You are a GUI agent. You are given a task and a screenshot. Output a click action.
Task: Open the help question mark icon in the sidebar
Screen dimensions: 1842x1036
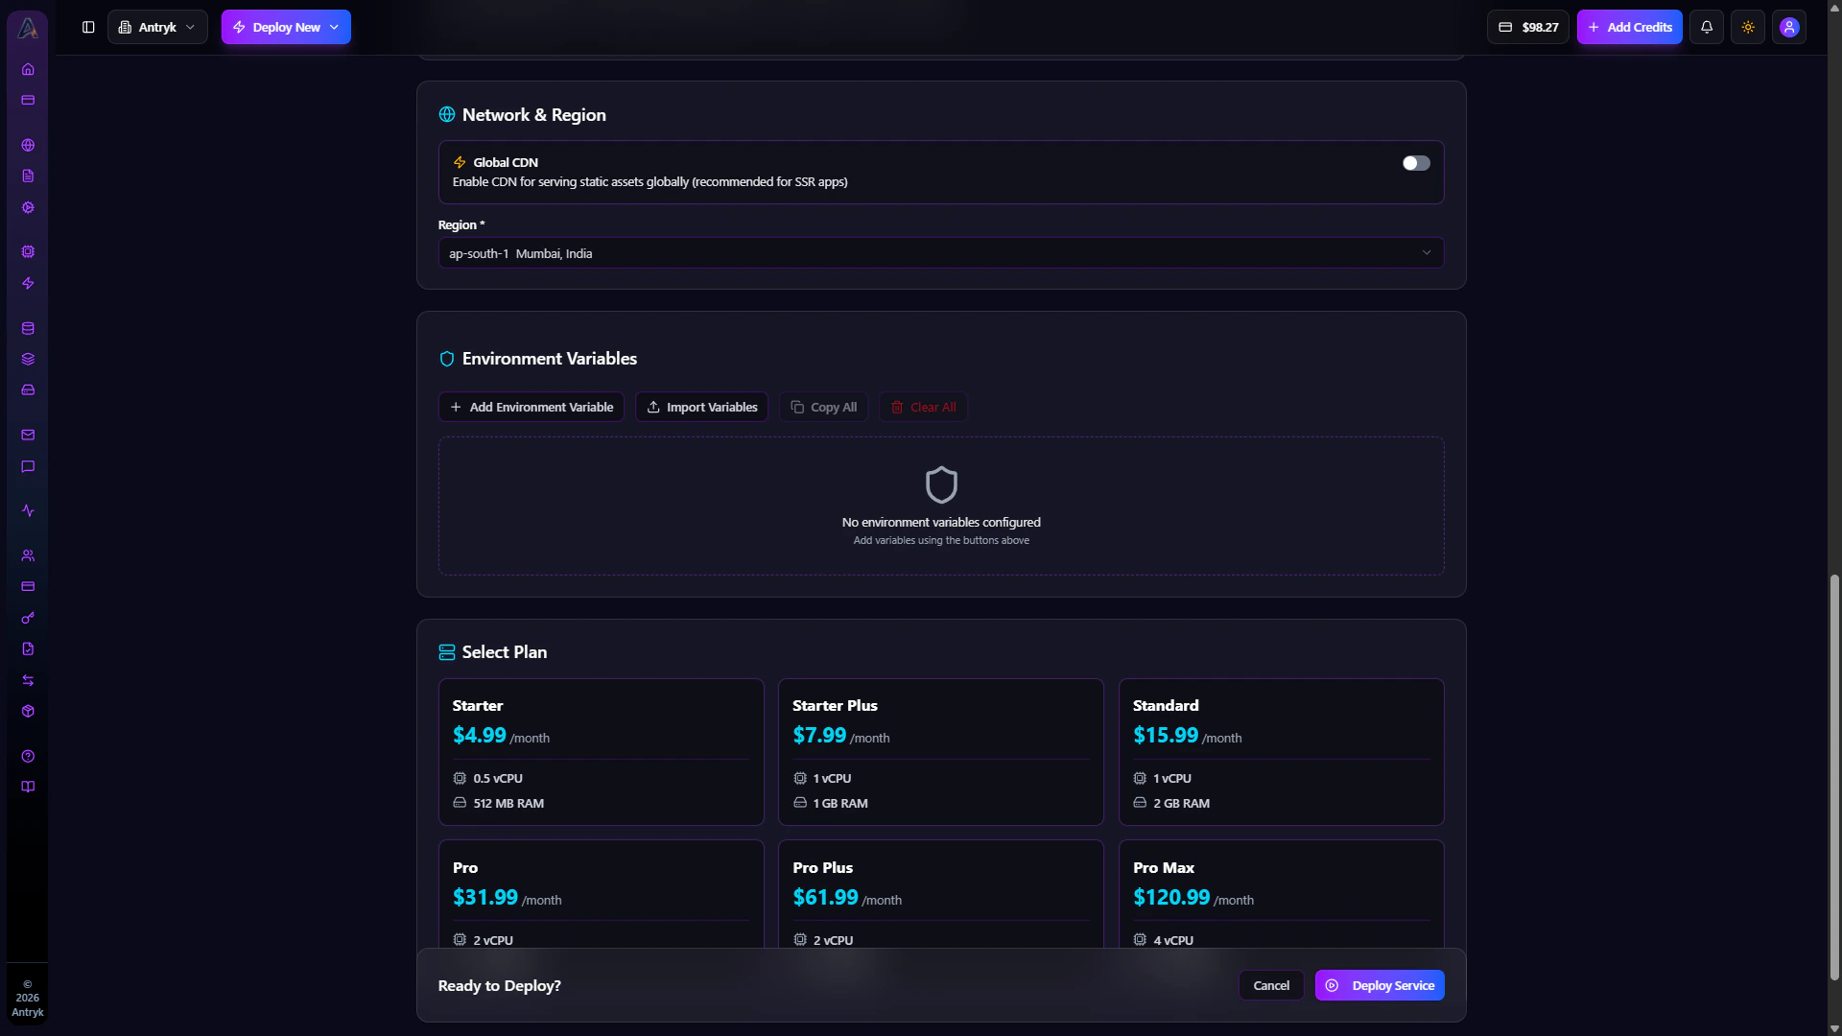(28, 756)
